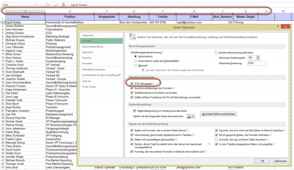This screenshot has height=170, width=294.
Task: Click info icon after Nicht gesperrte Zellen option
Action: (x=270, y=135)
